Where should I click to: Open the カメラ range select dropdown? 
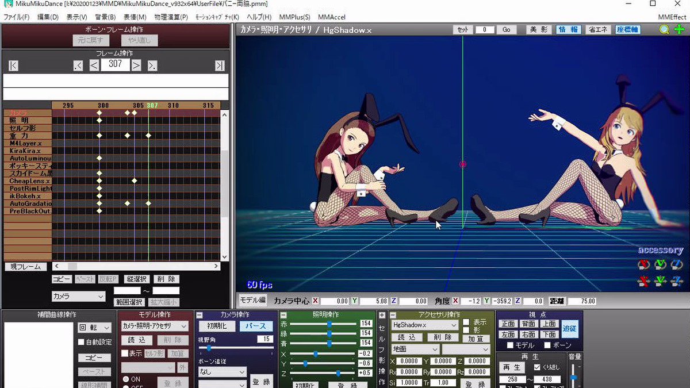[78, 297]
